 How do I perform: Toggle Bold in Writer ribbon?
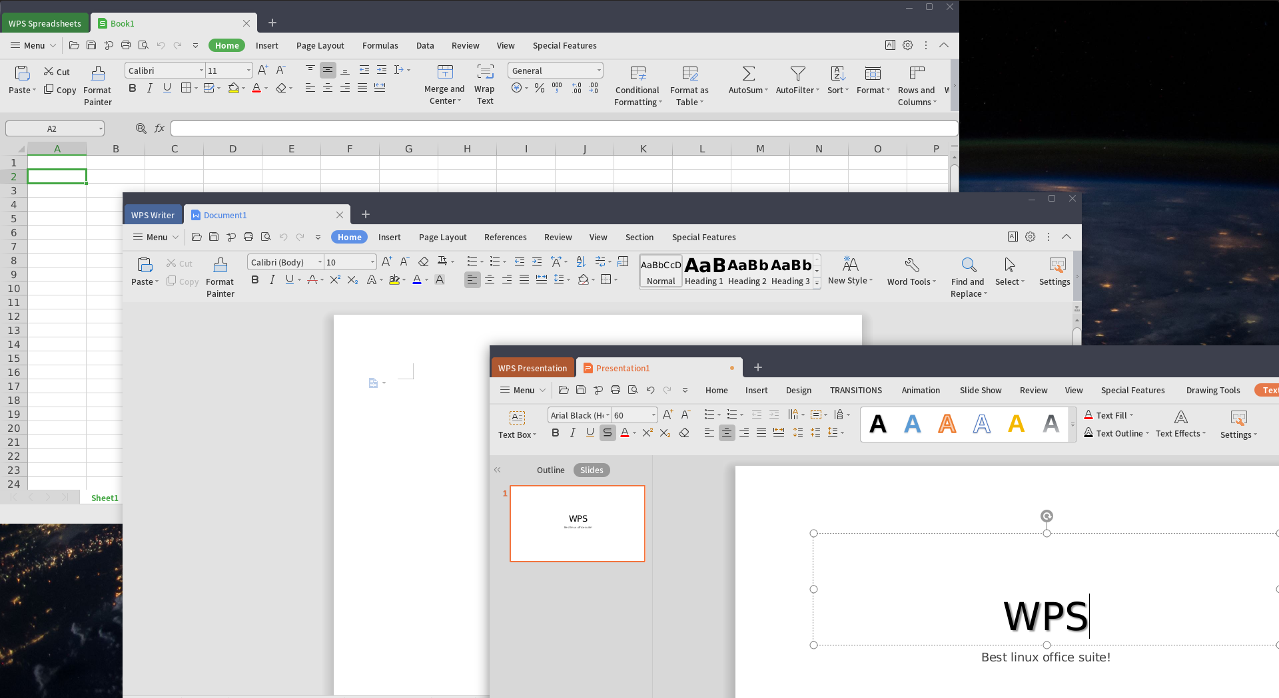coord(255,279)
